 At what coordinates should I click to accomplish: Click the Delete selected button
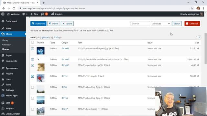53,24
